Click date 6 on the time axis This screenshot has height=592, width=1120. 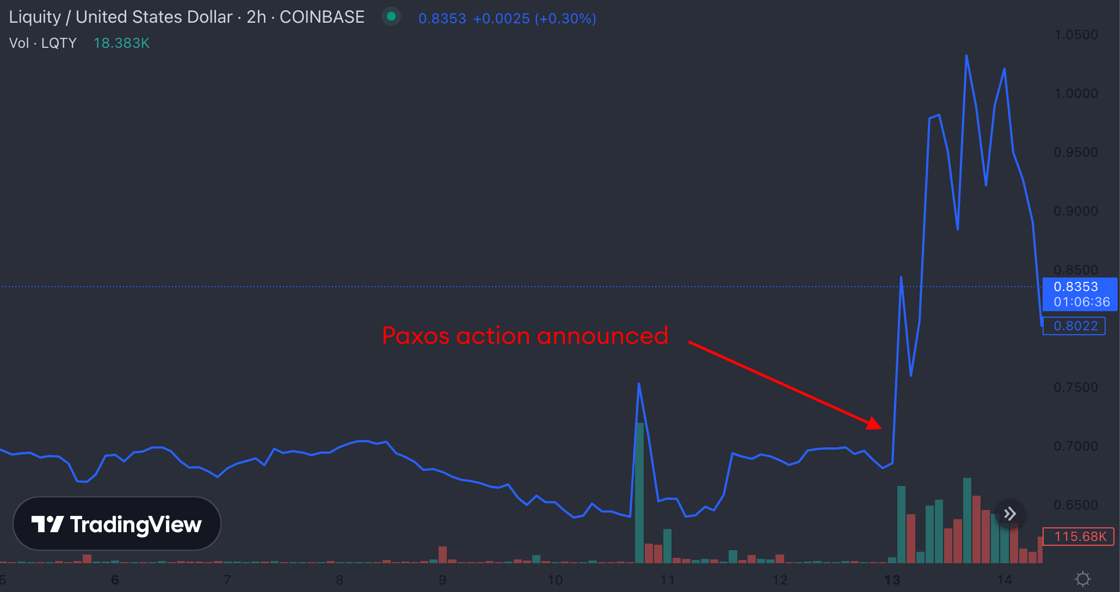coord(115,580)
